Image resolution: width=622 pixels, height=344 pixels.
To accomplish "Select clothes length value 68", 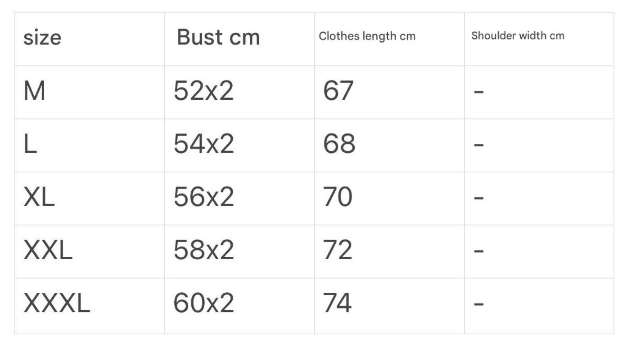I will point(339,145).
